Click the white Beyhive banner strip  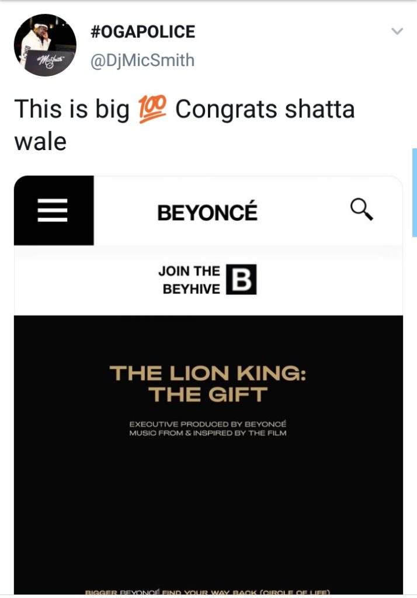click(x=208, y=280)
